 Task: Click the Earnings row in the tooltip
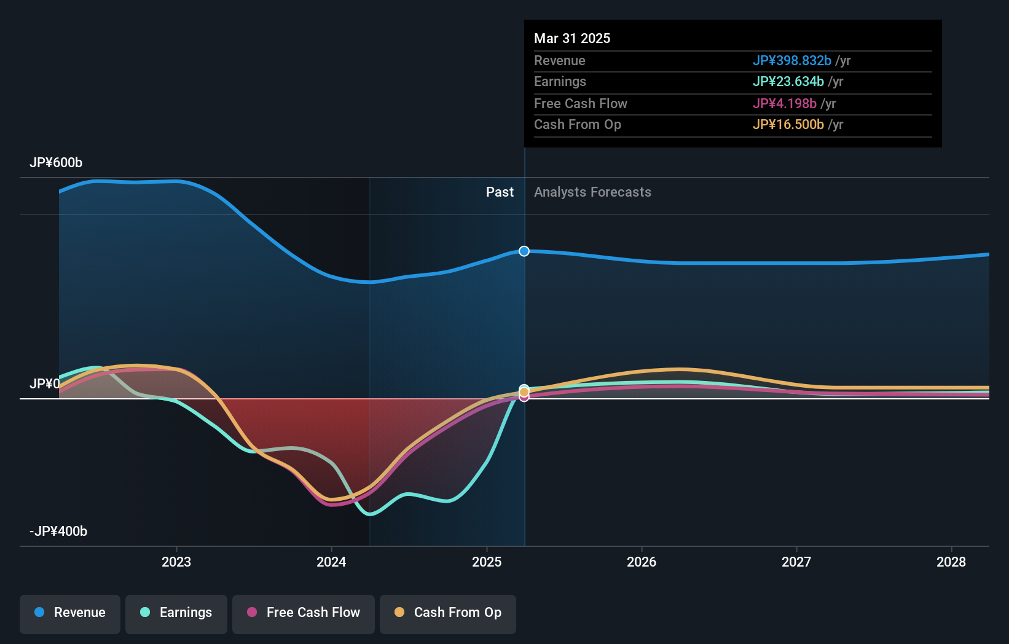688,82
